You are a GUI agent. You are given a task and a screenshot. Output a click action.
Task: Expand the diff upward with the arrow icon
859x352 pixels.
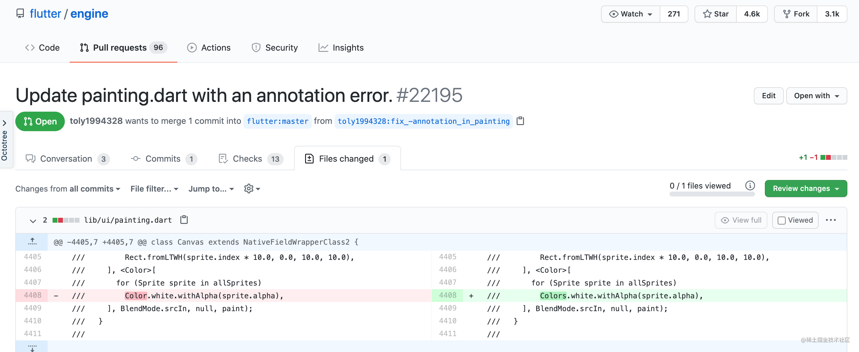(x=32, y=242)
